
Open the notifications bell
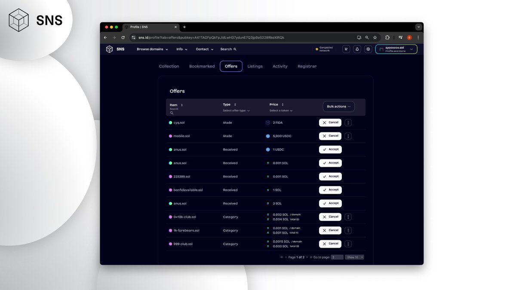[357, 49]
